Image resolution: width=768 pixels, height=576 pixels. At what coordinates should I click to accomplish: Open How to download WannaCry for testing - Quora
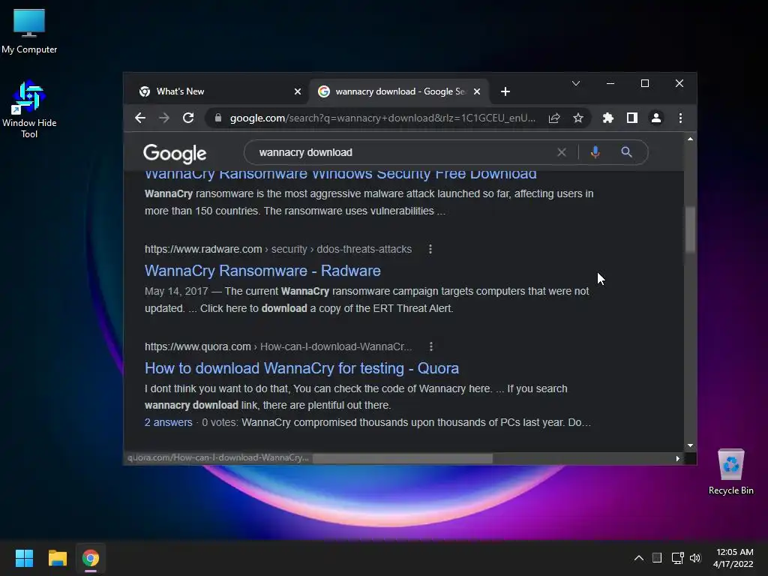pyautogui.click(x=301, y=368)
